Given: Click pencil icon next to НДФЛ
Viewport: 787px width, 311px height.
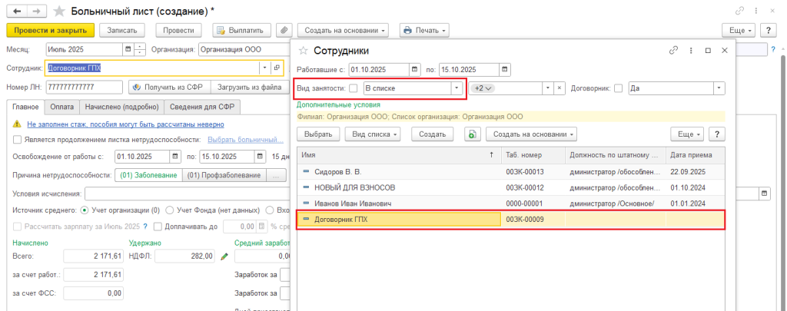Looking at the screenshot, I should click(x=224, y=256).
